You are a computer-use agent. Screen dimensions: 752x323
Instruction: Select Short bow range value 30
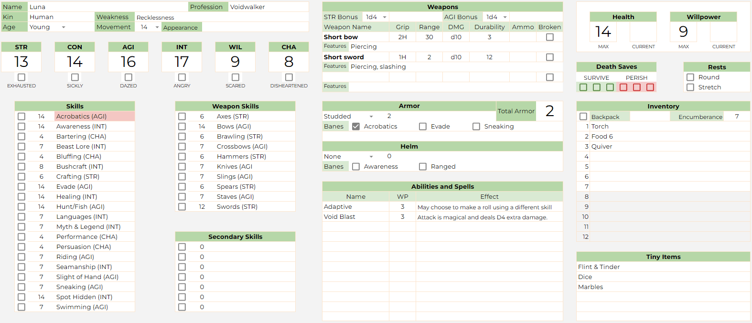(x=429, y=37)
